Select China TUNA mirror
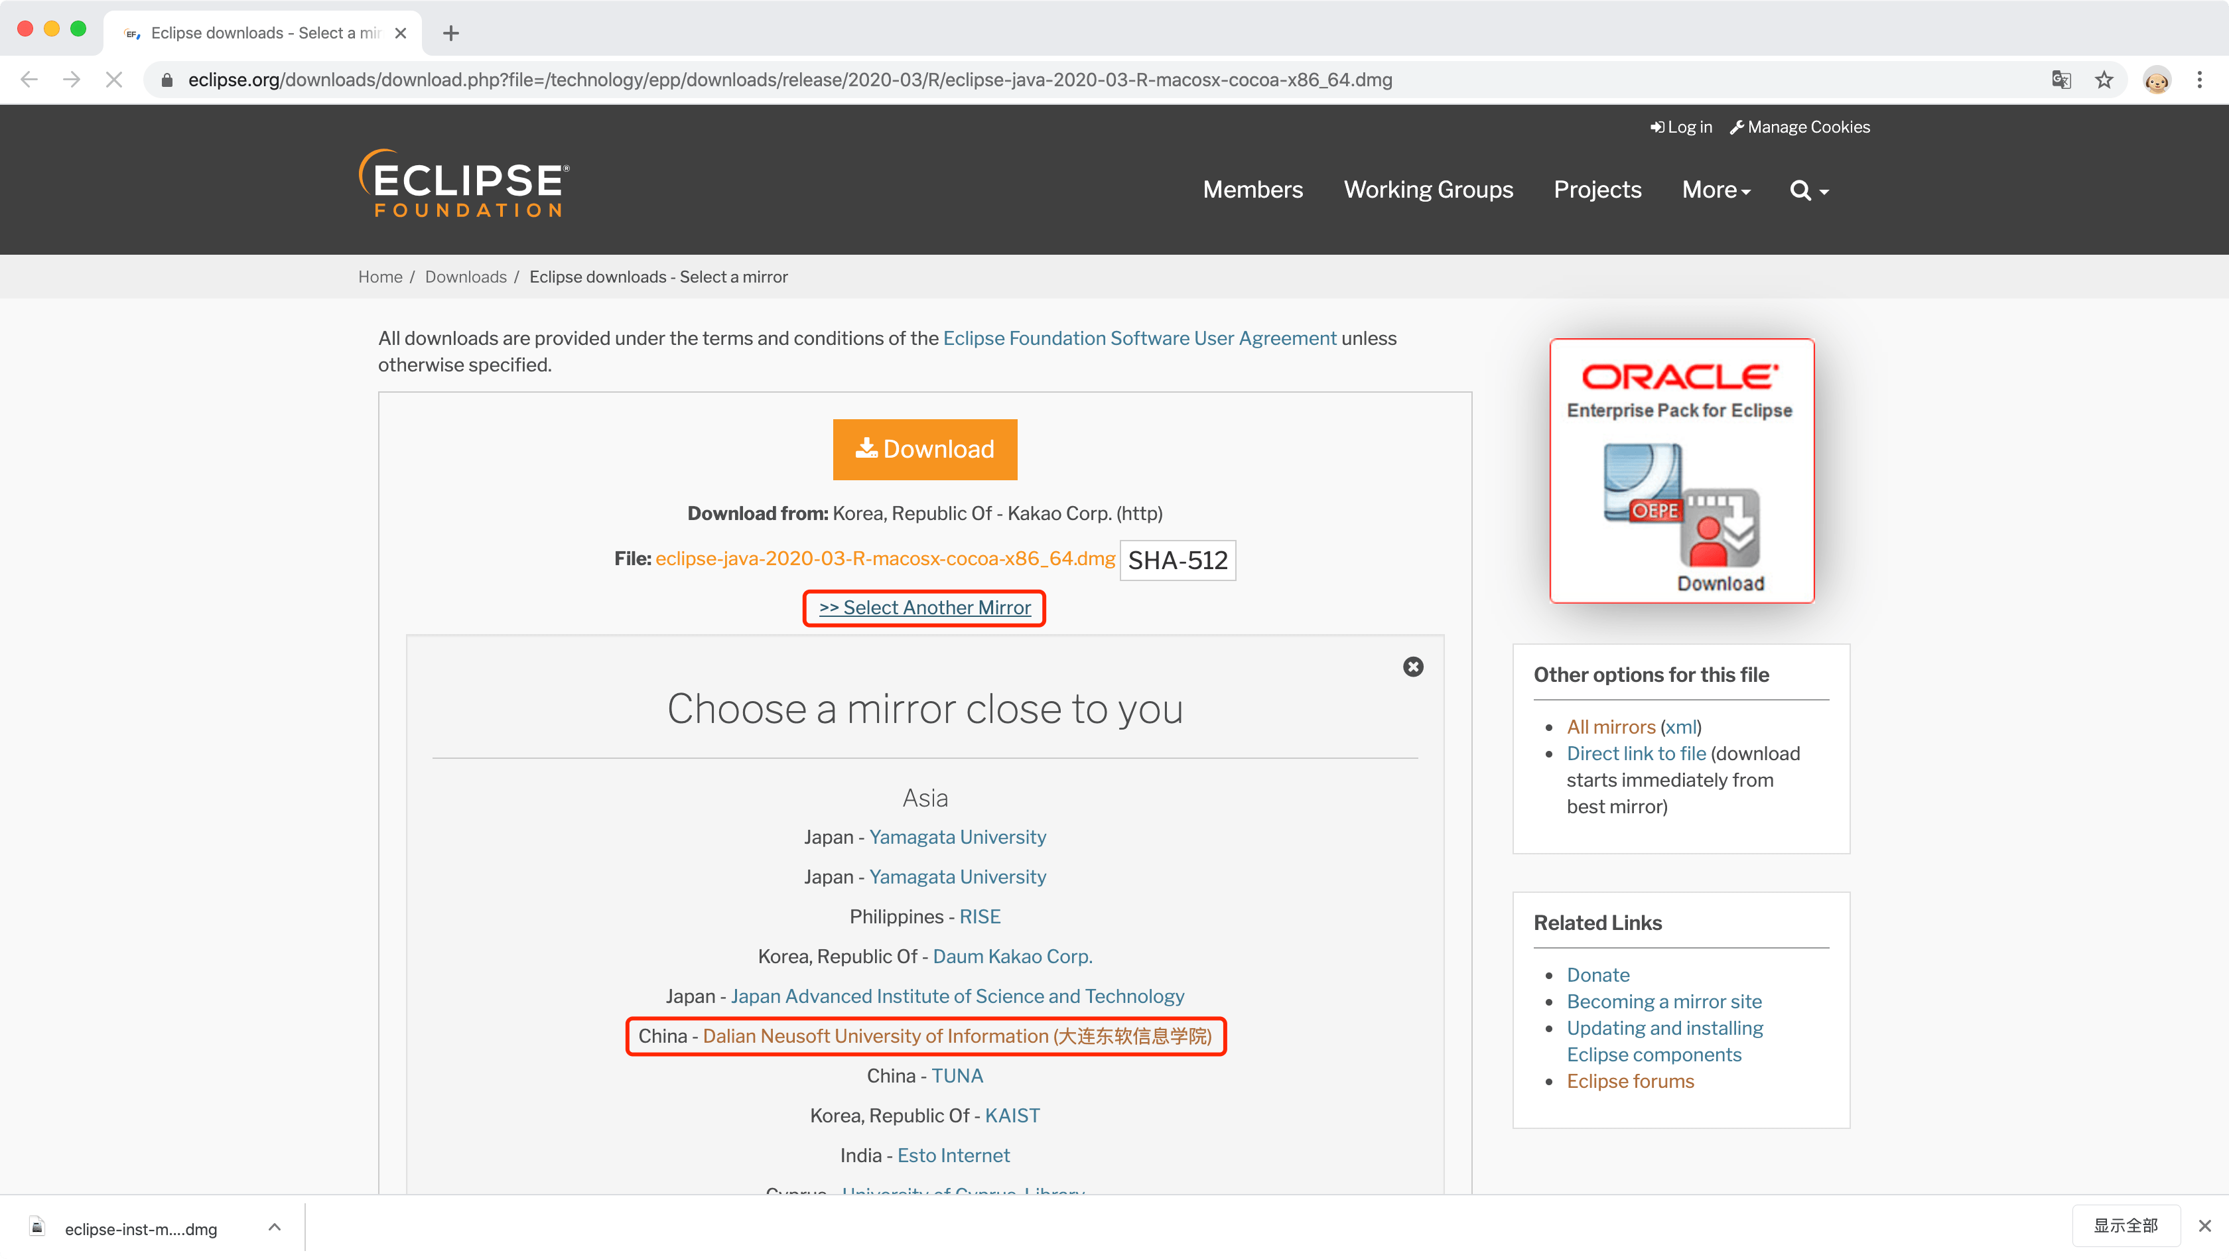 [x=957, y=1075]
